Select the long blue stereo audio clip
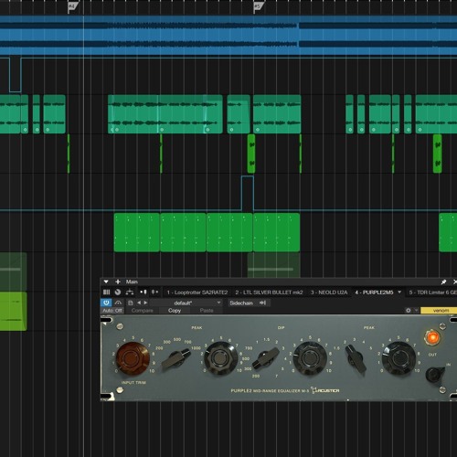Image resolution: width=457 pixels, height=457 pixels. 228,36
